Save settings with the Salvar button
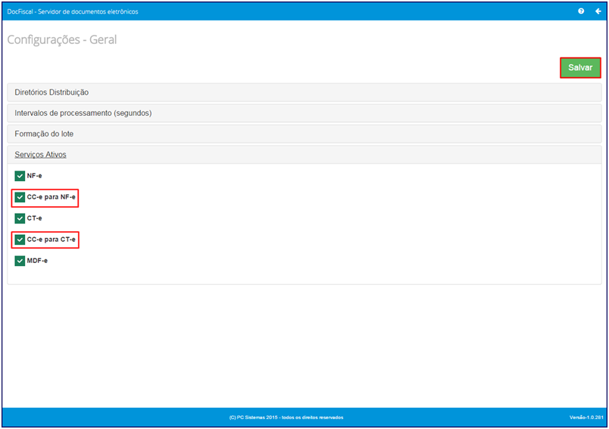Viewport: 609px width, 429px height. pyautogui.click(x=580, y=67)
